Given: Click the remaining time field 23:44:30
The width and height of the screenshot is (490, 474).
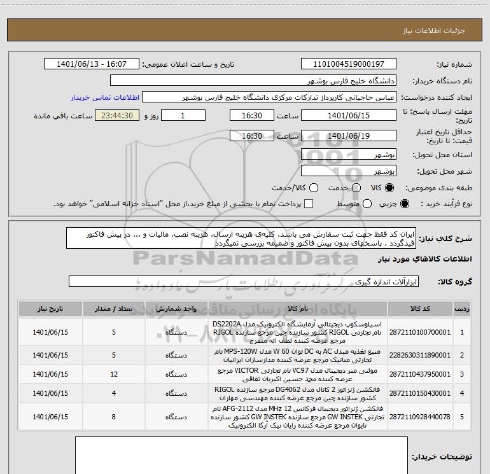Looking at the screenshot, I should point(117,116).
